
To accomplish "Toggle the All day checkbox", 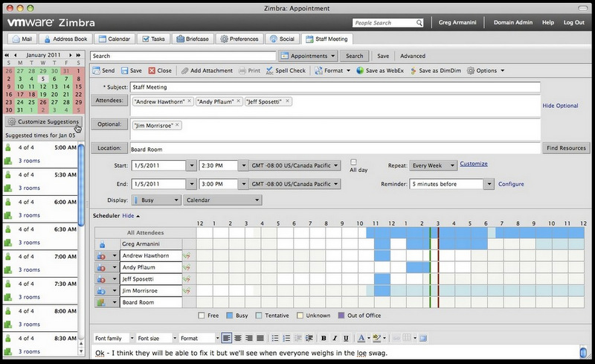I will click(x=353, y=162).
